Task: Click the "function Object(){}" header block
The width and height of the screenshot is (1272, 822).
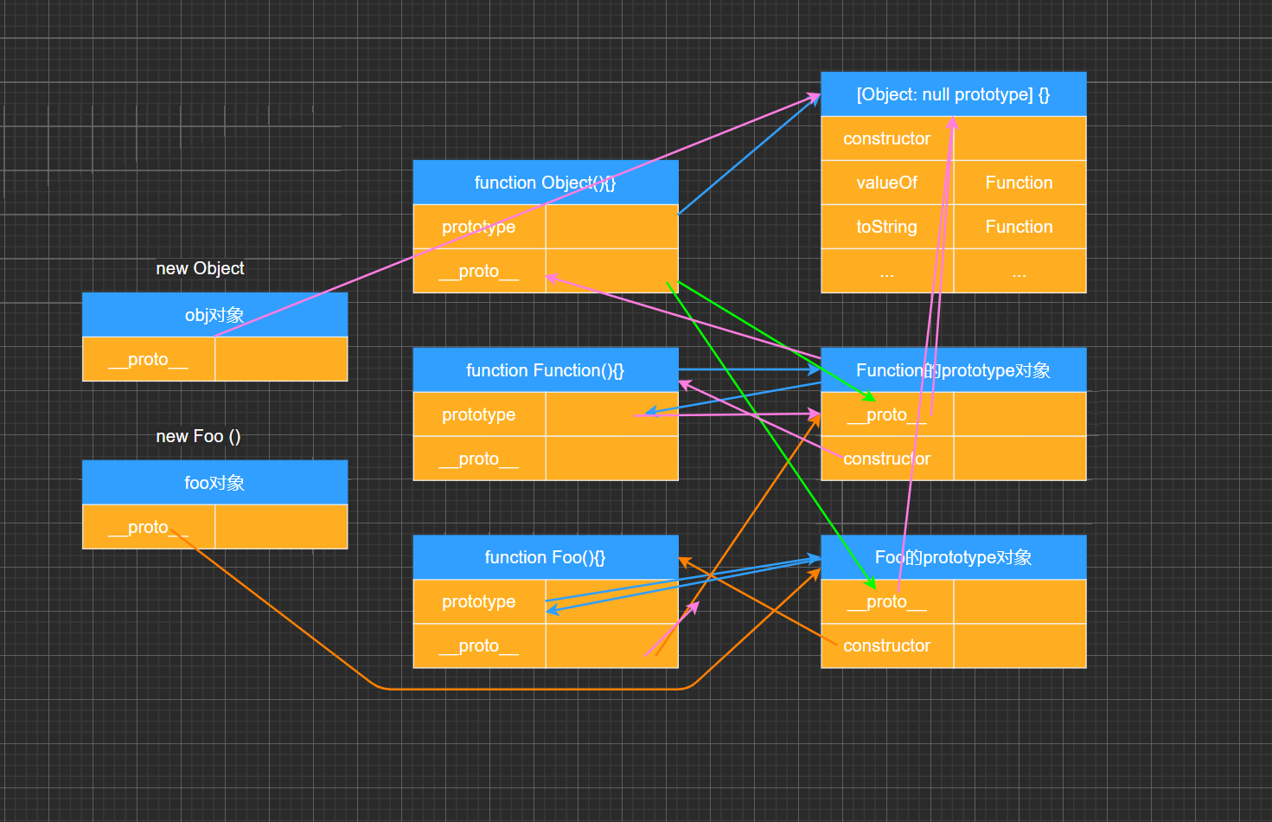Action: click(545, 183)
